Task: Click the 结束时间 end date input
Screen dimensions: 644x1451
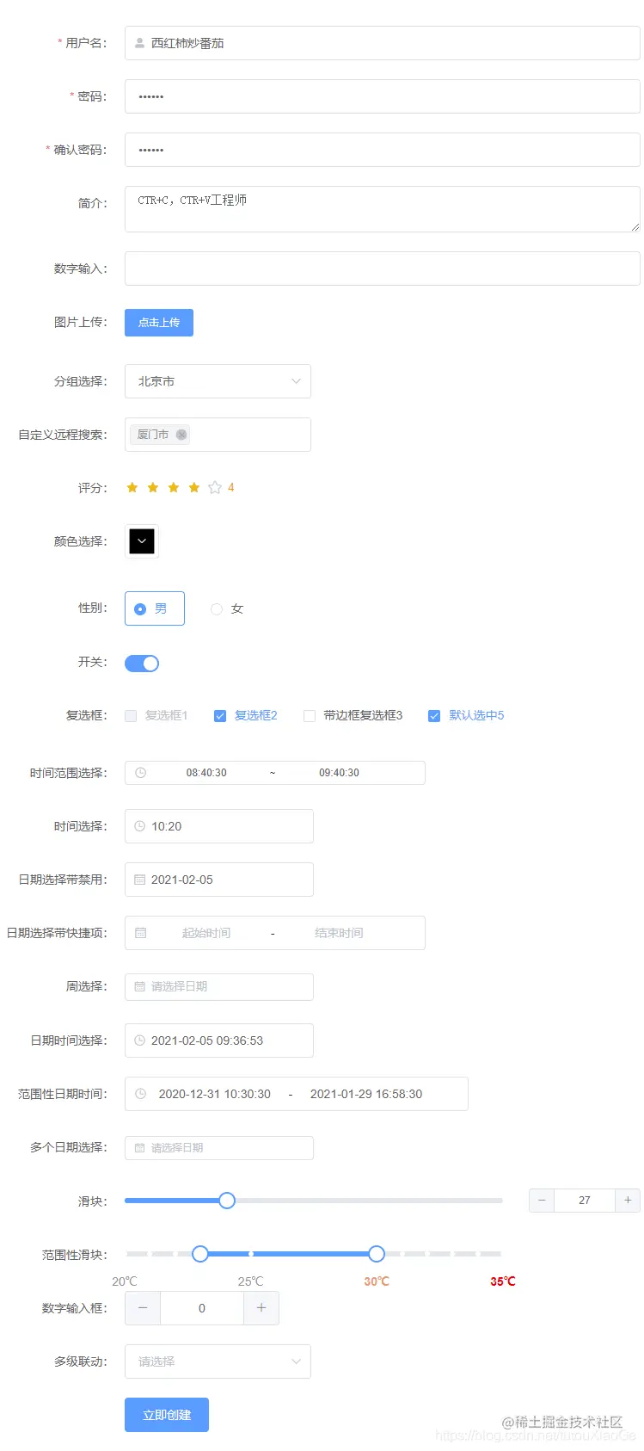Action: (339, 933)
